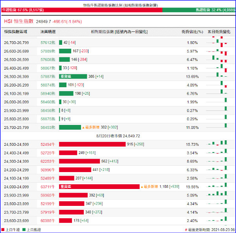Click the red bar in 24,300-24,399 row

click(x=79, y=161)
